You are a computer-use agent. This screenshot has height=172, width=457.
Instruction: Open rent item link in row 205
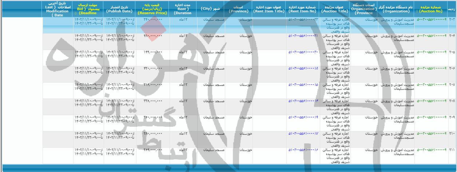coord(303,52)
